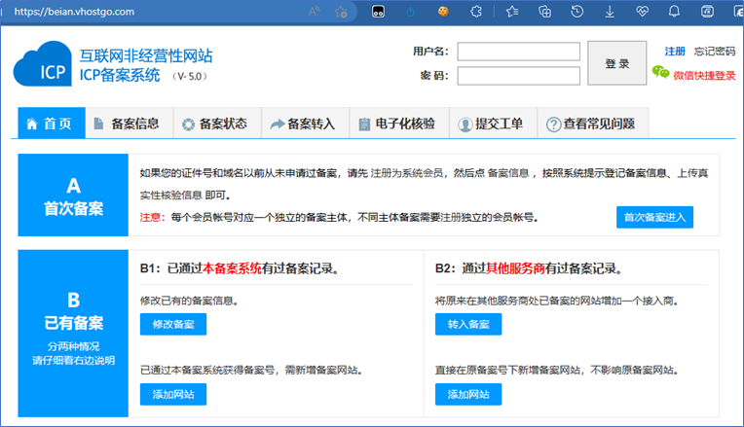Screen dimensions: 744x427
Task: Open browser Collections icon
Action: click(x=543, y=12)
